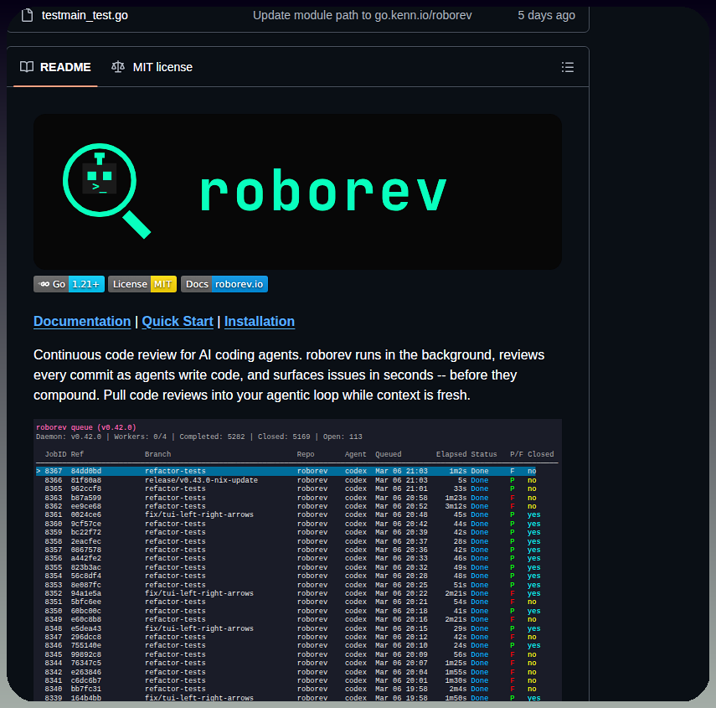Click ref e5dea43 in job row 8348
Screen dimensions: 716x708
[x=86, y=628]
